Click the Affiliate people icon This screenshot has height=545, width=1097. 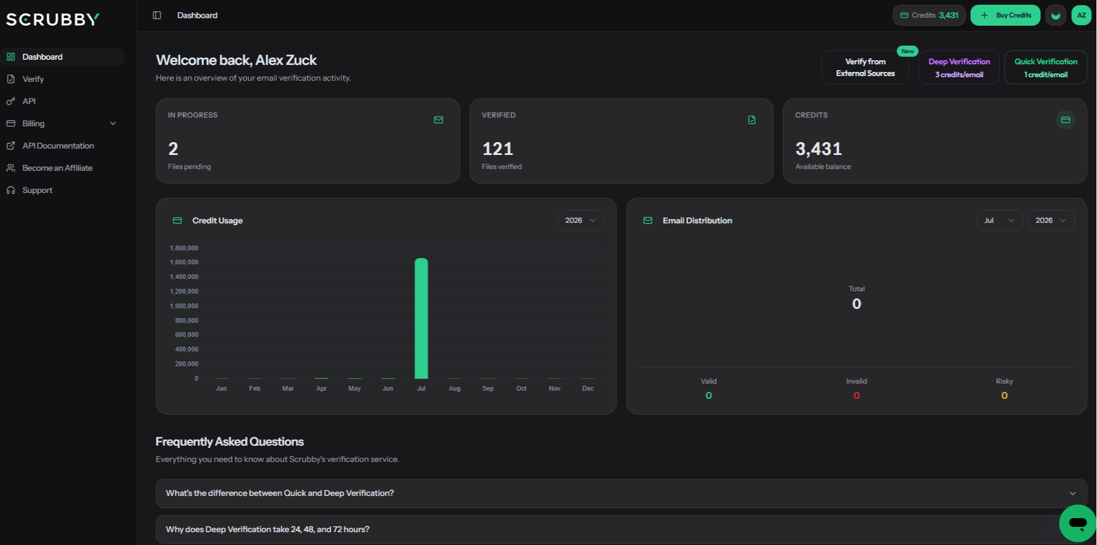click(x=11, y=168)
